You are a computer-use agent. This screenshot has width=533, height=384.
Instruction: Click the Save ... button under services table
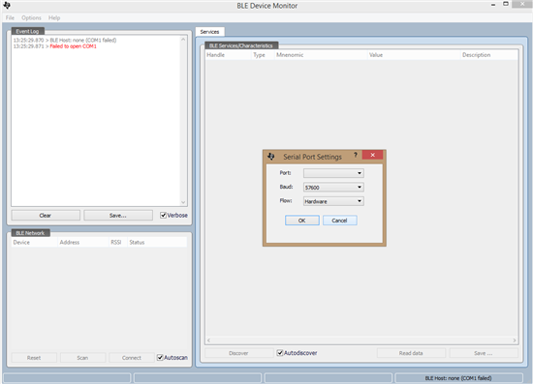pyautogui.click(x=484, y=353)
